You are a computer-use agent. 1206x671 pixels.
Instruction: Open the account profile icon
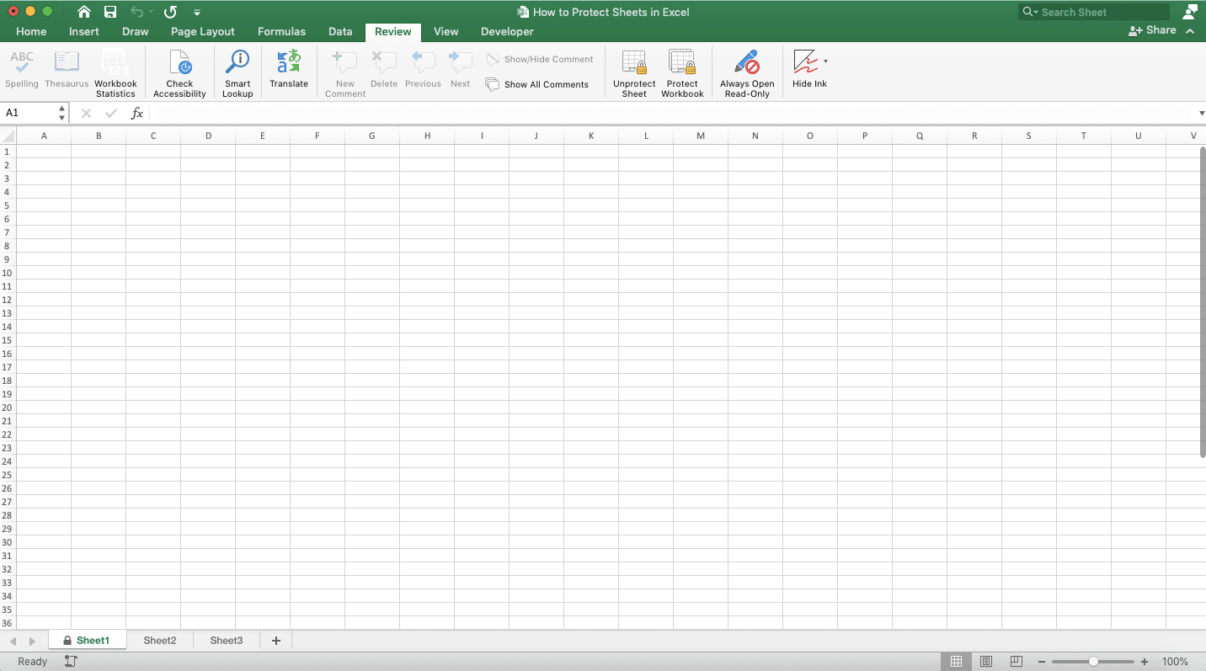pos(1190,12)
